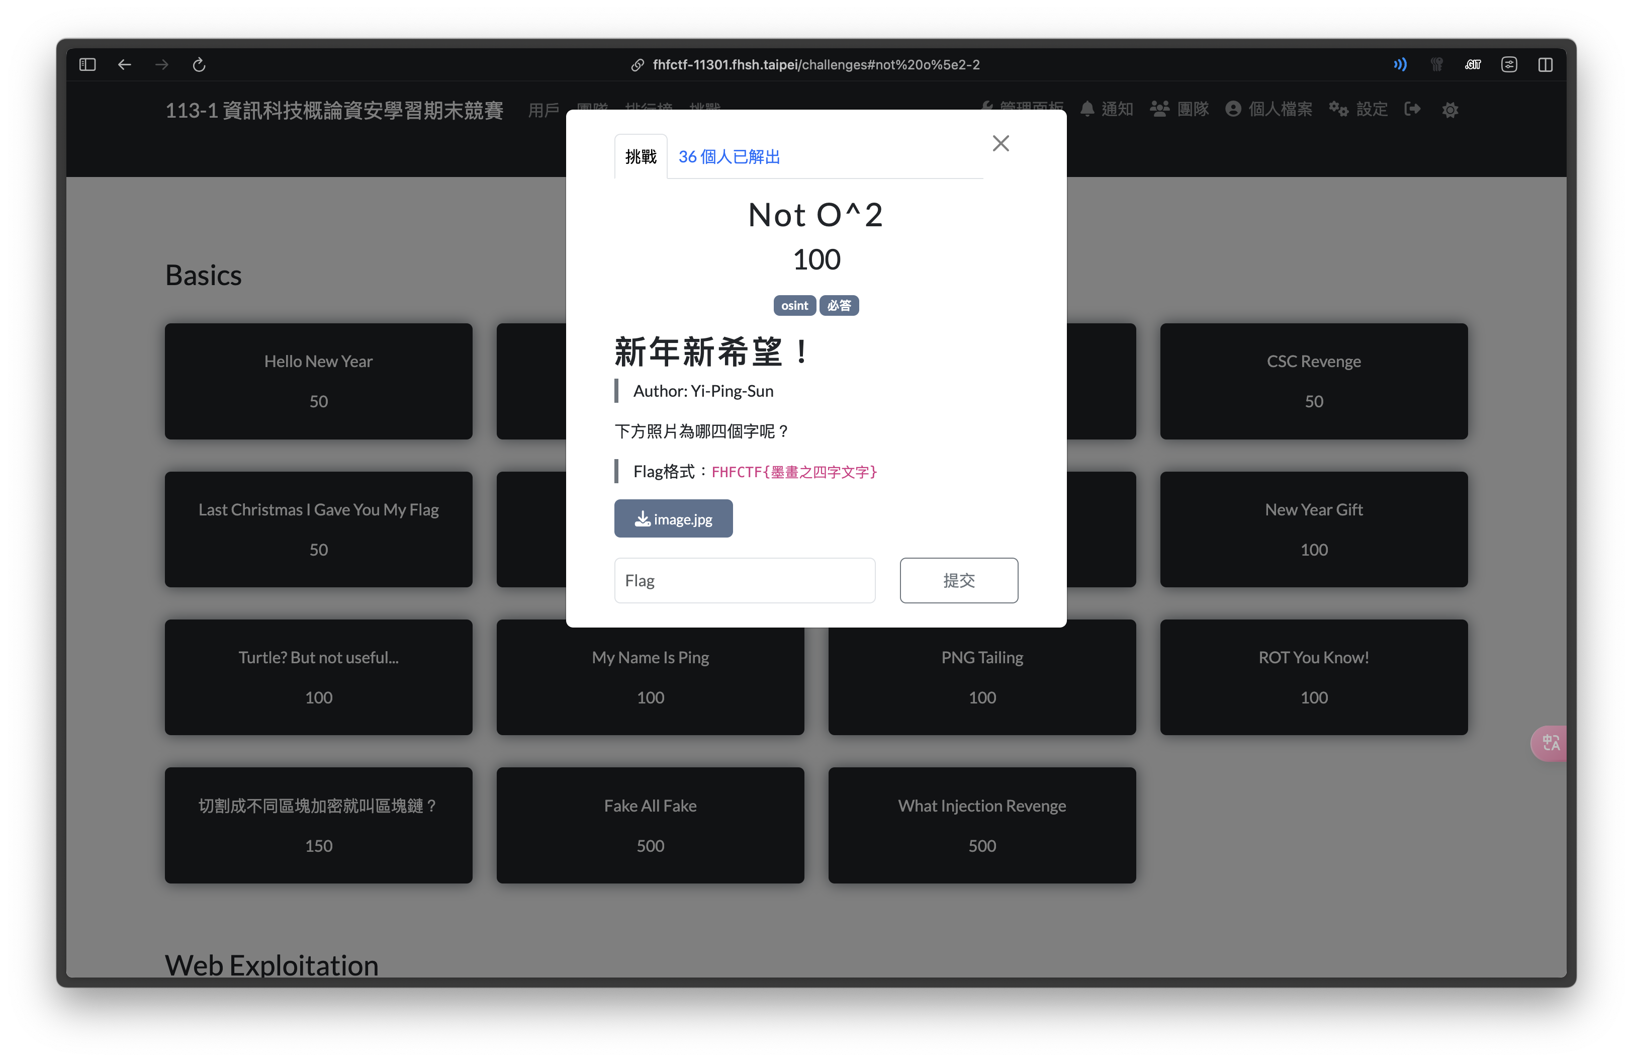Open the 通知 notifications bell
The image size is (1633, 1062).
[1106, 109]
